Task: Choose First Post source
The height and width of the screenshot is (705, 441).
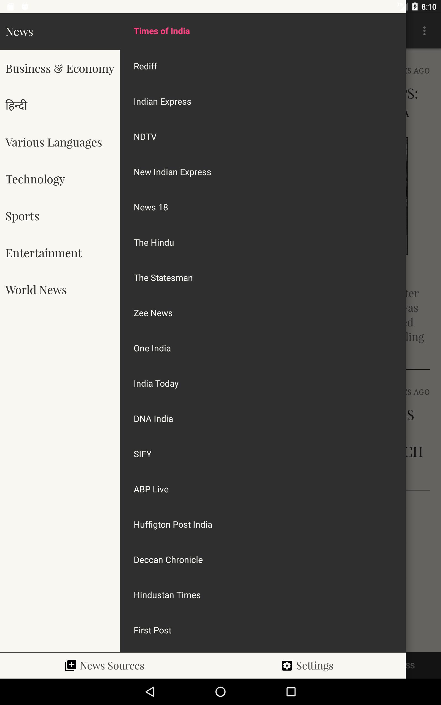Action: tap(263, 630)
